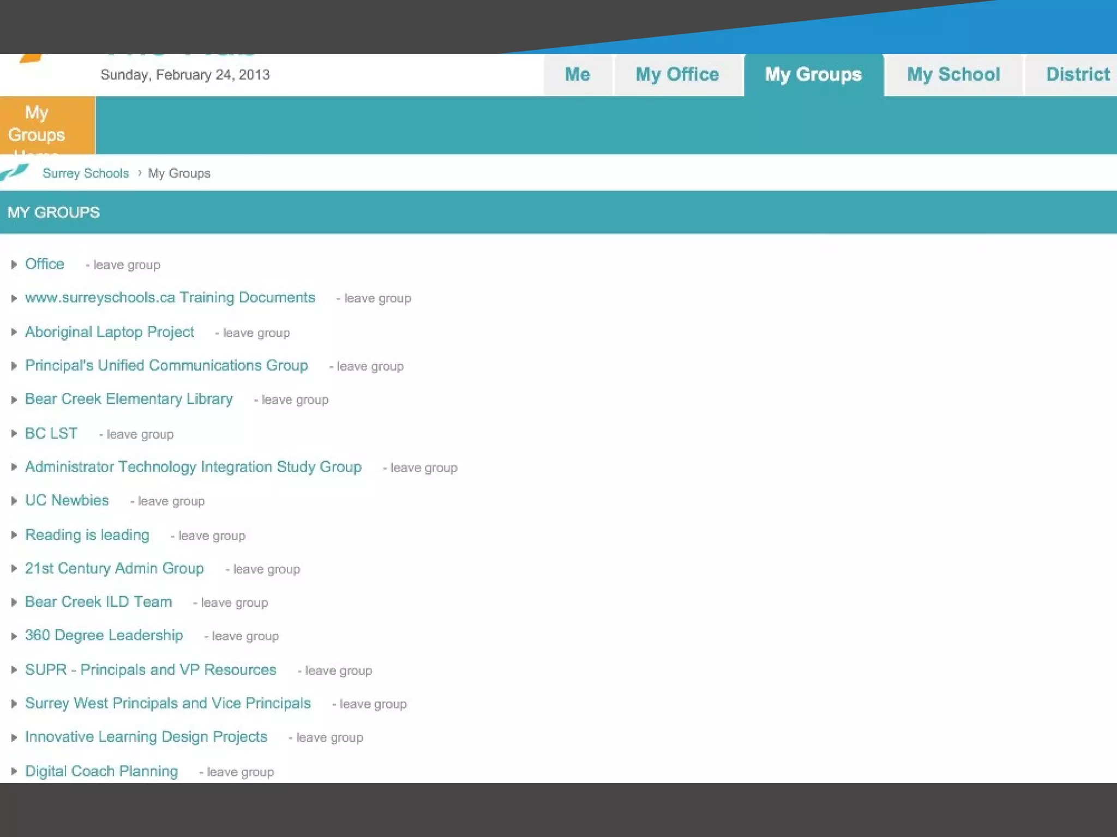The image size is (1117, 837).
Task: Expand the Office group triangle
Action: [x=14, y=265]
